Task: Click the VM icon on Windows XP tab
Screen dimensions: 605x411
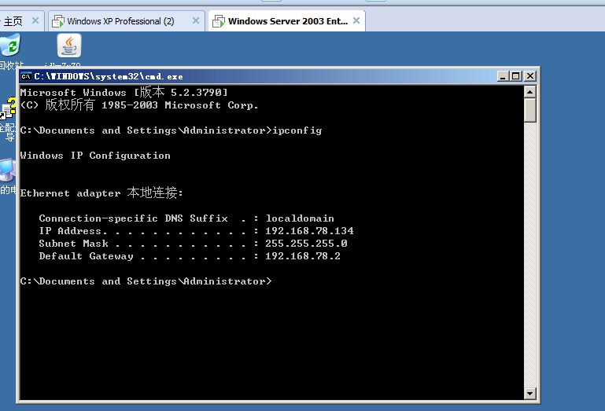Action: tap(58, 21)
